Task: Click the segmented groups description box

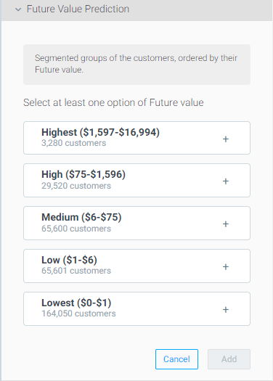Action: point(137,65)
